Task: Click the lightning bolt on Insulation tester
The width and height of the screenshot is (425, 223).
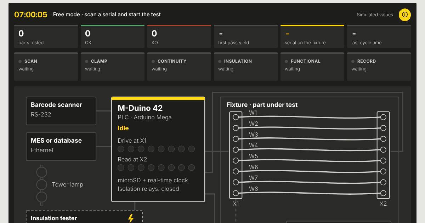Action: pos(131,218)
